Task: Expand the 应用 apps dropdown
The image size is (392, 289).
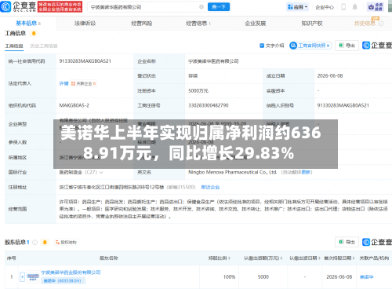Action: pos(297,7)
